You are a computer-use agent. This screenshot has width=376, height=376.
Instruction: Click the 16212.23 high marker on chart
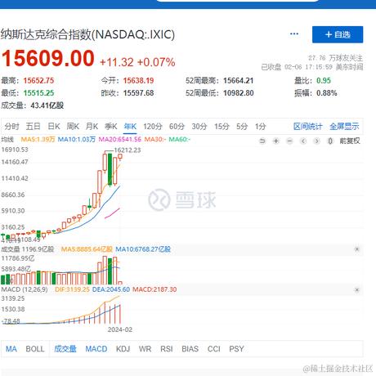click(x=128, y=150)
